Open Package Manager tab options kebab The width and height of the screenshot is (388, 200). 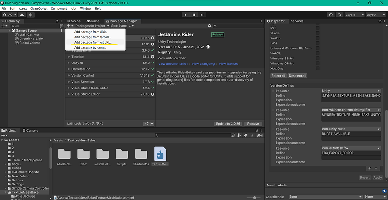(261, 21)
